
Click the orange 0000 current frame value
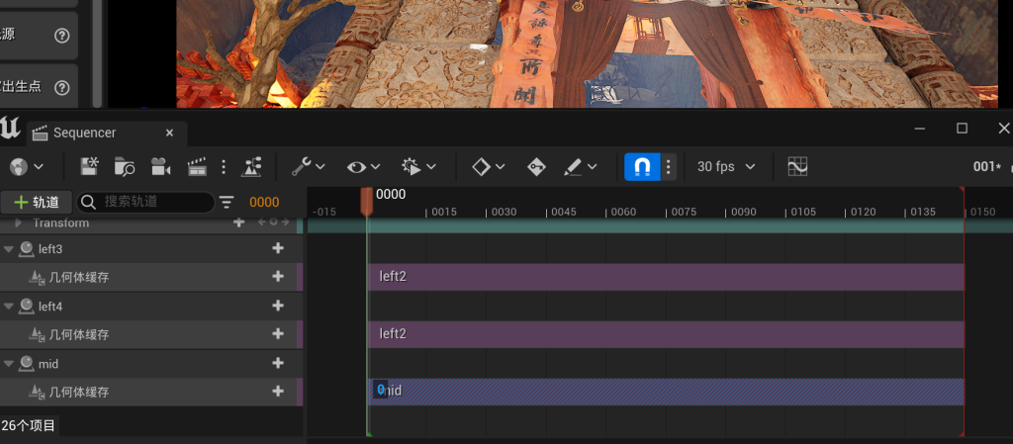coord(264,202)
